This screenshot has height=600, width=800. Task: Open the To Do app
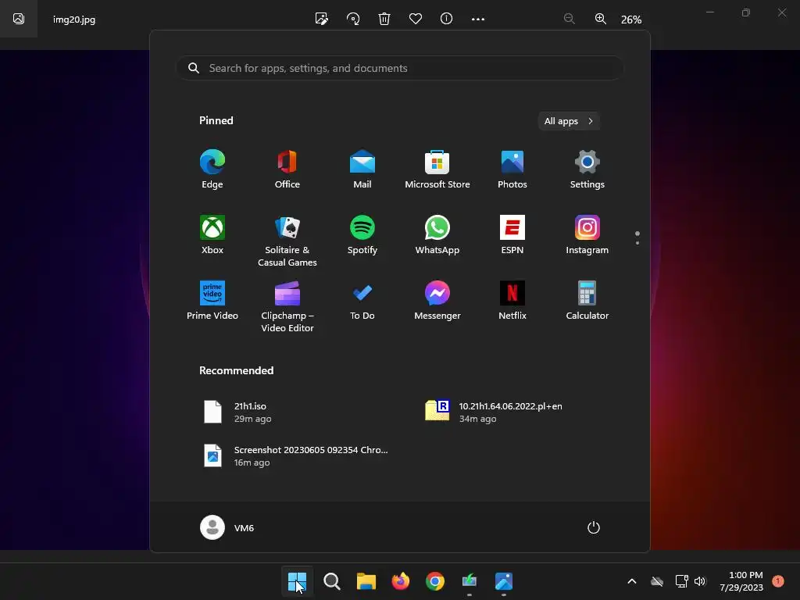point(362,301)
